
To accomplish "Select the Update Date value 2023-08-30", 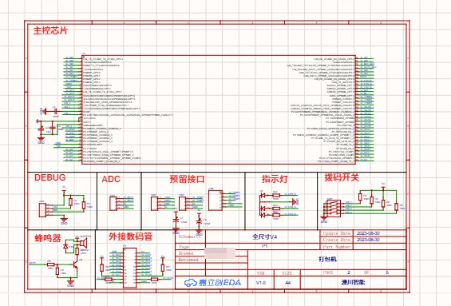I will pyautogui.click(x=368, y=233).
